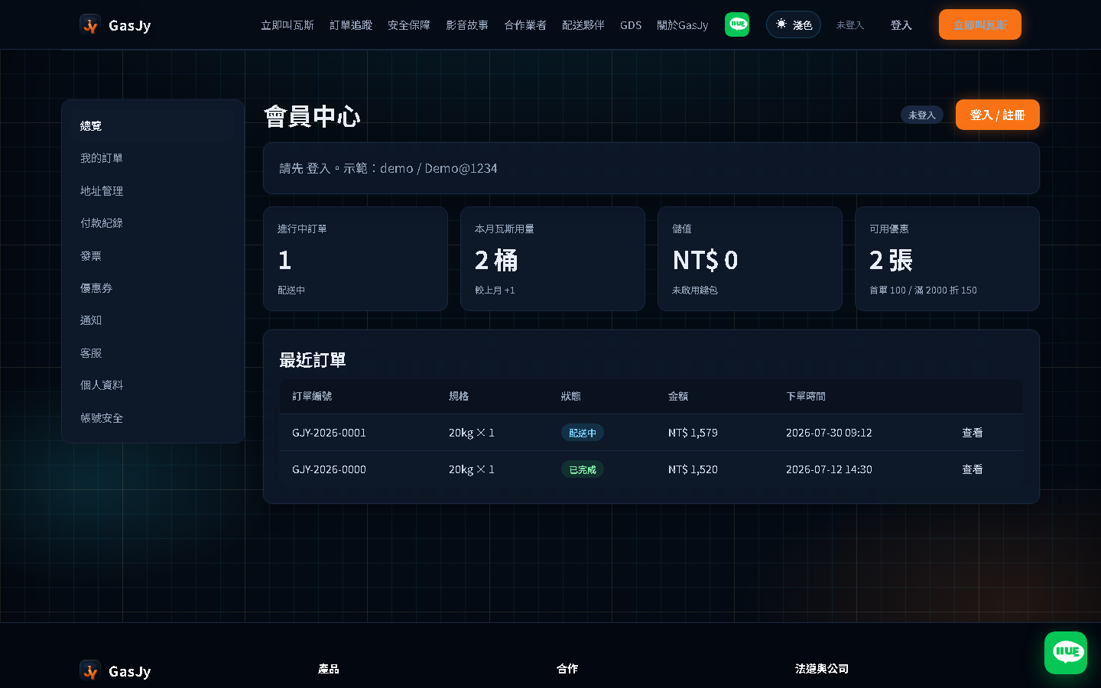Click the 登入 / 註冊 button
This screenshot has width=1101, height=688.
click(x=998, y=115)
